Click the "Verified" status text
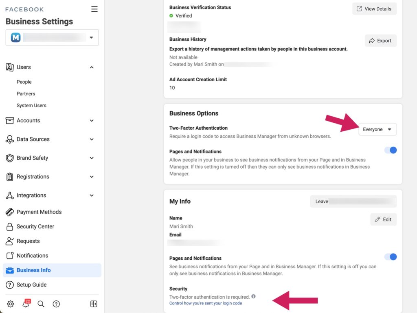 coord(184,16)
